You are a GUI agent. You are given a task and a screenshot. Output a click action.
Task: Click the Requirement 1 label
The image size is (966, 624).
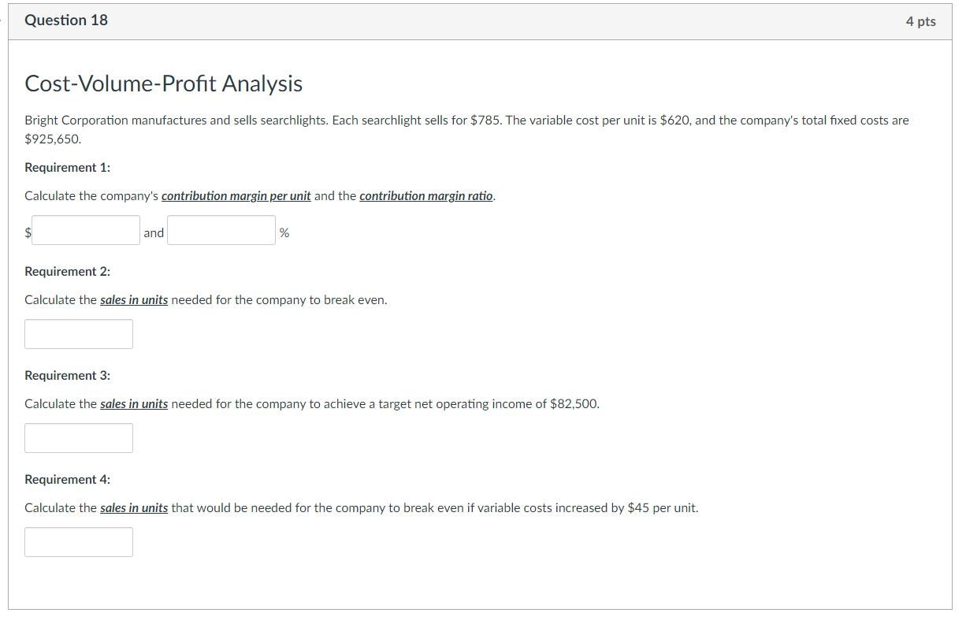[x=67, y=167]
